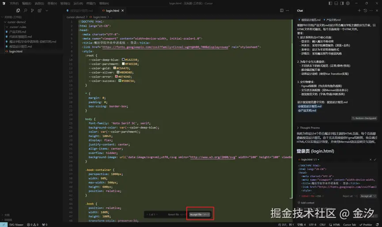Viewport: 382px width, 227px height.
Task: Close the Chat panel
Action: pyautogui.click(x=377, y=11)
